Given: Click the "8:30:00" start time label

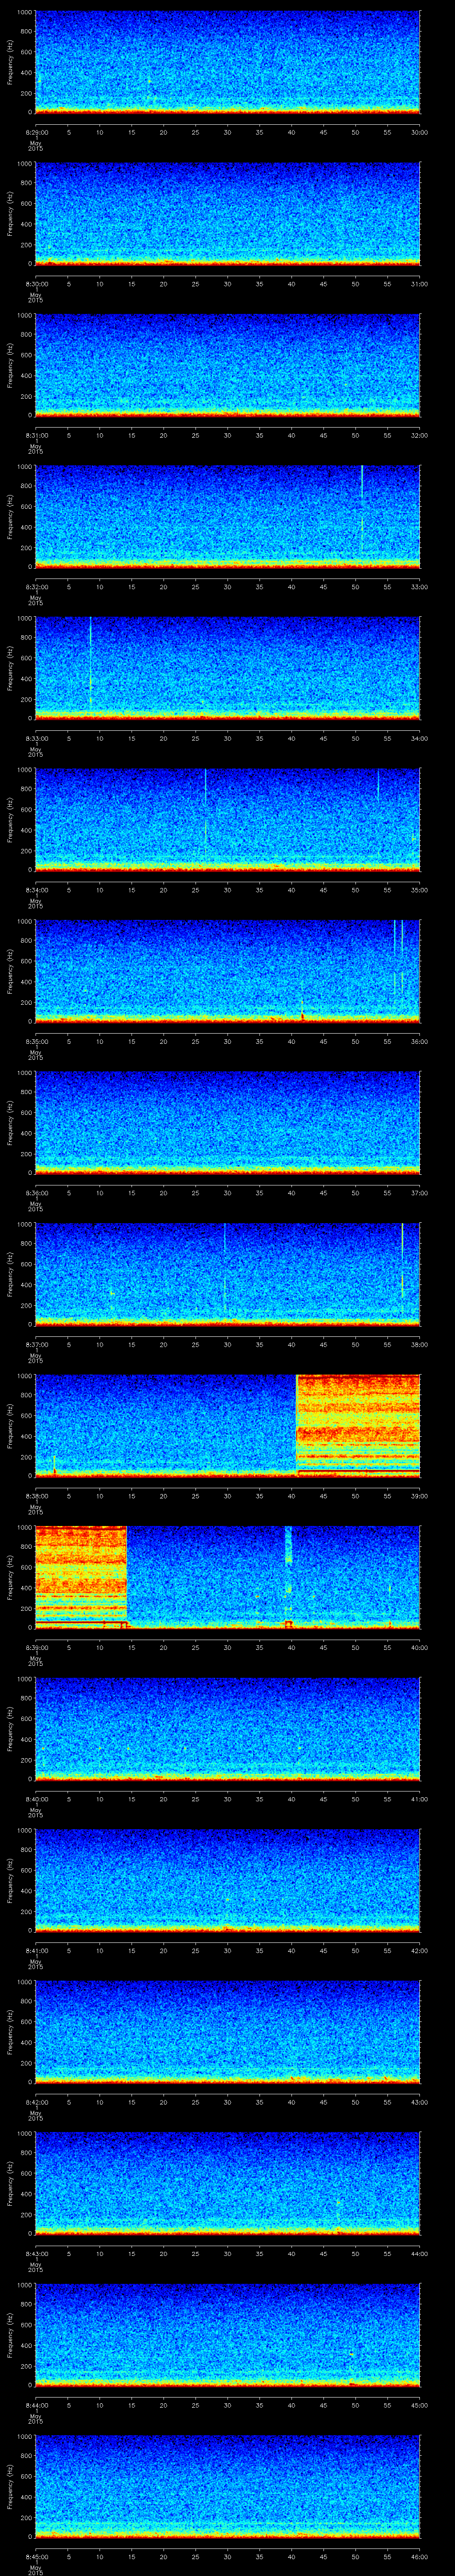Looking at the screenshot, I should coord(36,284).
